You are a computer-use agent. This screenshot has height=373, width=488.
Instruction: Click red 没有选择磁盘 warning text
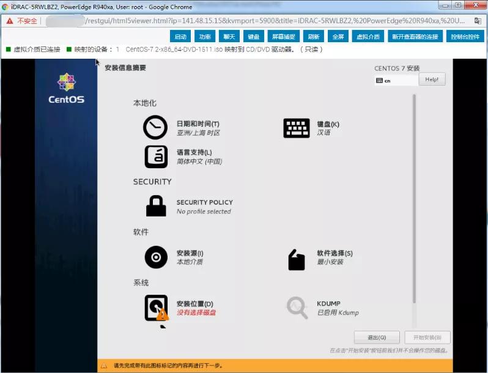click(x=196, y=312)
